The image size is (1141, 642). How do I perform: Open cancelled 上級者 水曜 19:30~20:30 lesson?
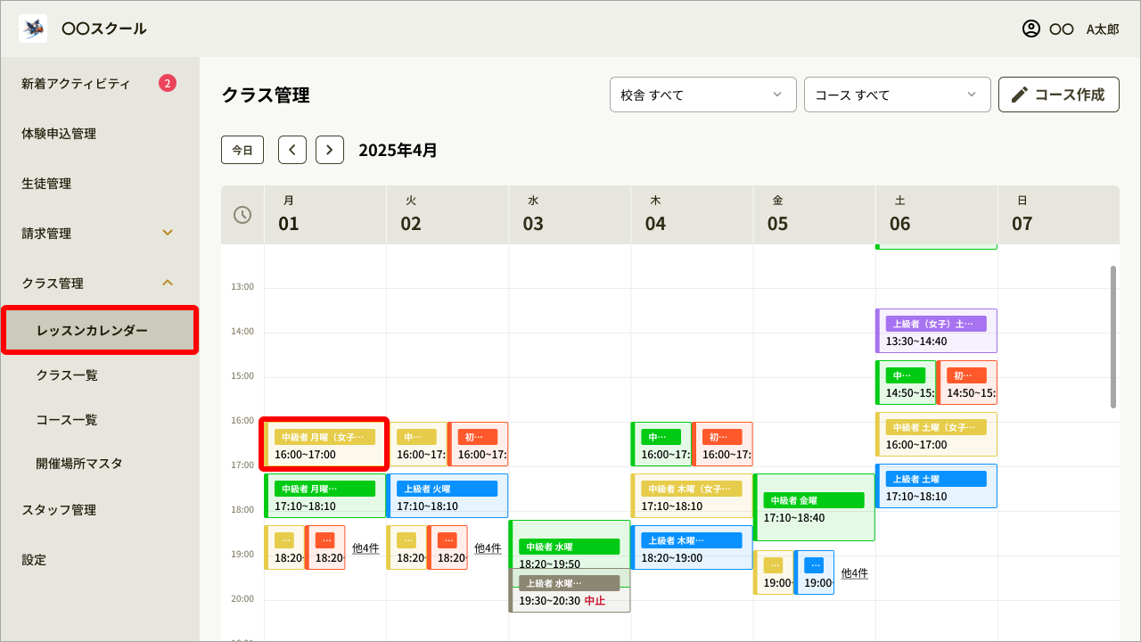click(569, 592)
